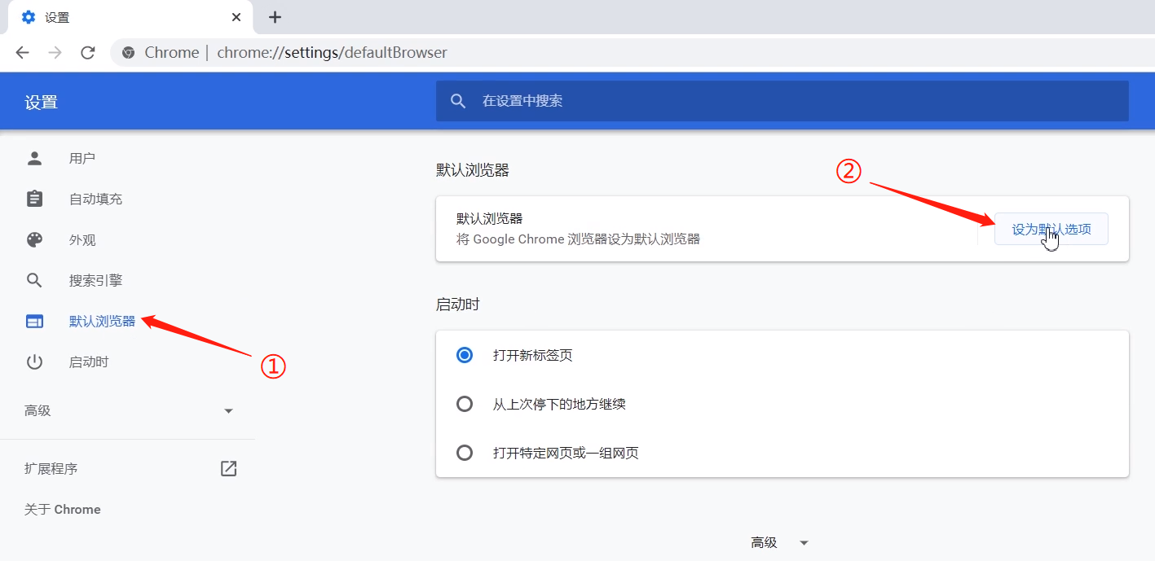The width and height of the screenshot is (1155, 561).
Task: Open 关于 Chrome page
Action: click(x=62, y=509)
